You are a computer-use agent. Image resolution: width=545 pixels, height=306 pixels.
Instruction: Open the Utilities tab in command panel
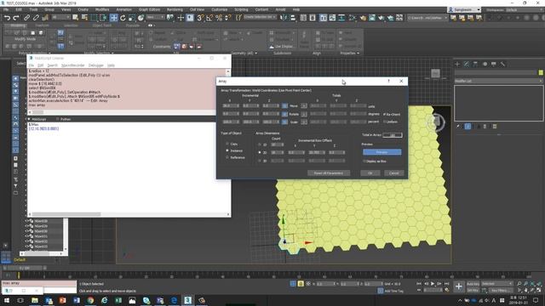[502, 65]
